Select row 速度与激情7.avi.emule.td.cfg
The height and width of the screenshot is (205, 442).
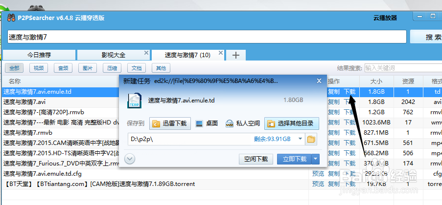coord(43,173)
